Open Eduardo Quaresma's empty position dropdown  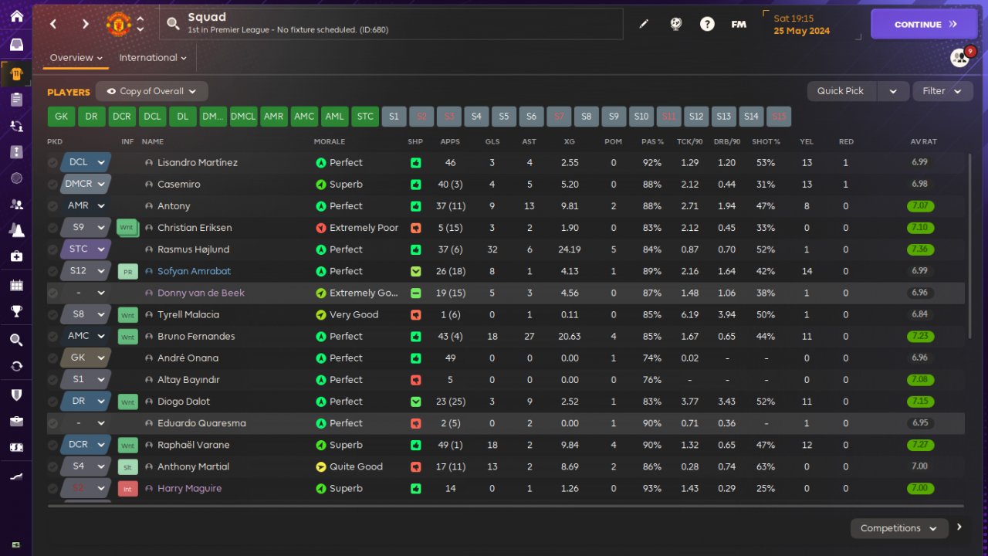click(87, 423)
